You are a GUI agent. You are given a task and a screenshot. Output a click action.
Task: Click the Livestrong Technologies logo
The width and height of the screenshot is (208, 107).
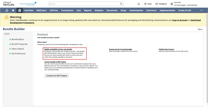[x=28, y=4]
